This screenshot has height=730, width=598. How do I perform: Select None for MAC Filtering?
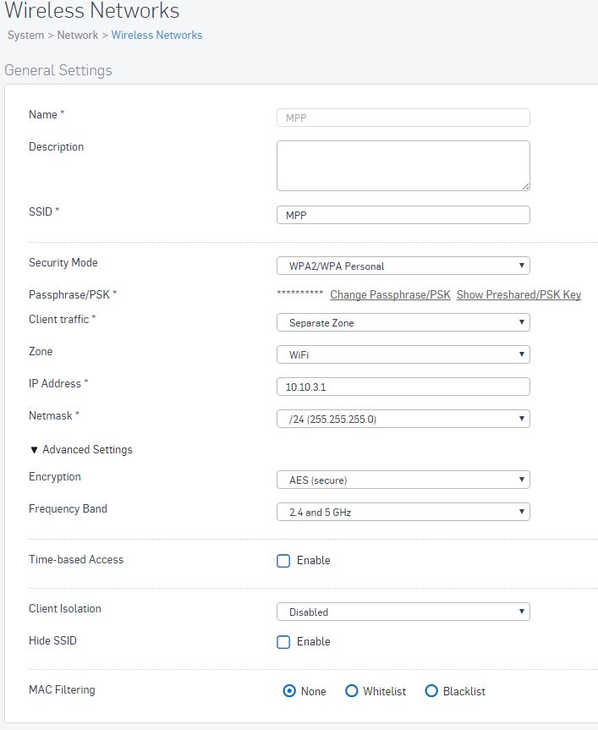coord(289,691)
